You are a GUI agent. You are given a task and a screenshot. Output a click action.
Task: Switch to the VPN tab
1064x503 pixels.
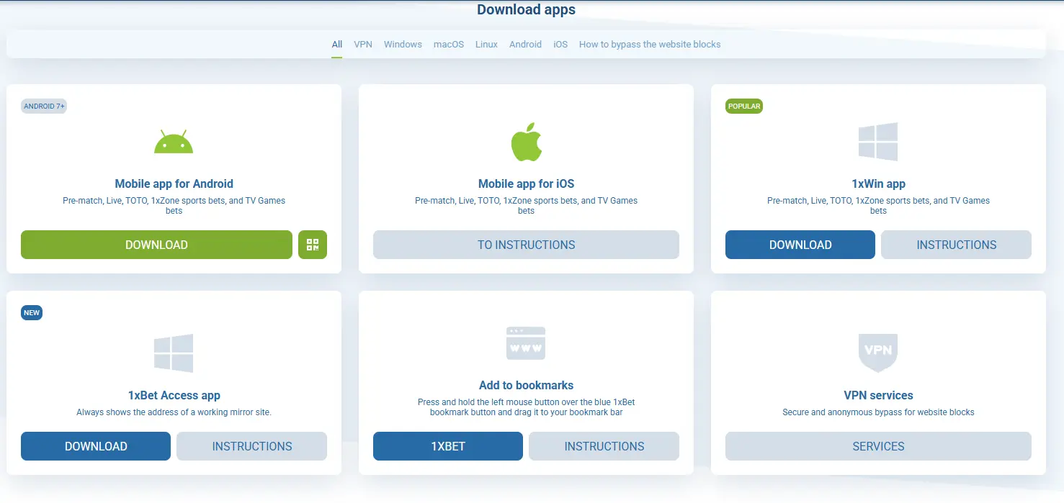point(363,45)
